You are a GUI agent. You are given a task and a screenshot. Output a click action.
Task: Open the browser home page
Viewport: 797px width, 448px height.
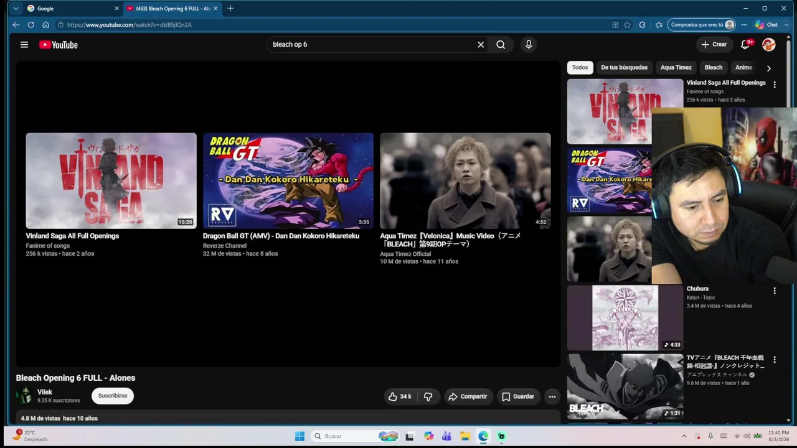45,25
